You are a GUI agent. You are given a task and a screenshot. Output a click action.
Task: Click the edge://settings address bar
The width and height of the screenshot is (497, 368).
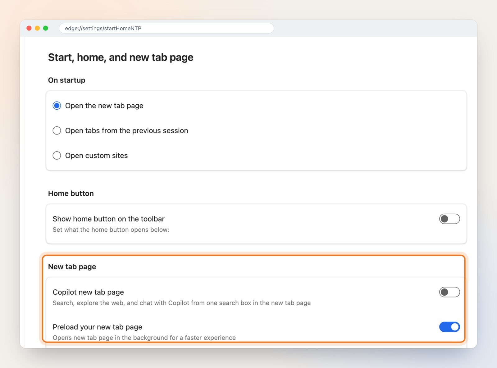click(x=166, y=28)
